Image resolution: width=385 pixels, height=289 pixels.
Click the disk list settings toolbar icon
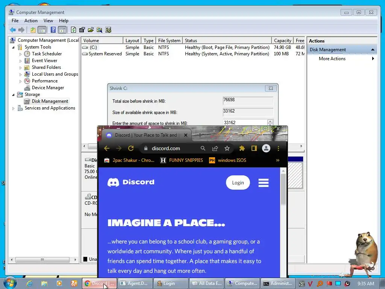[x=108, y=30]
